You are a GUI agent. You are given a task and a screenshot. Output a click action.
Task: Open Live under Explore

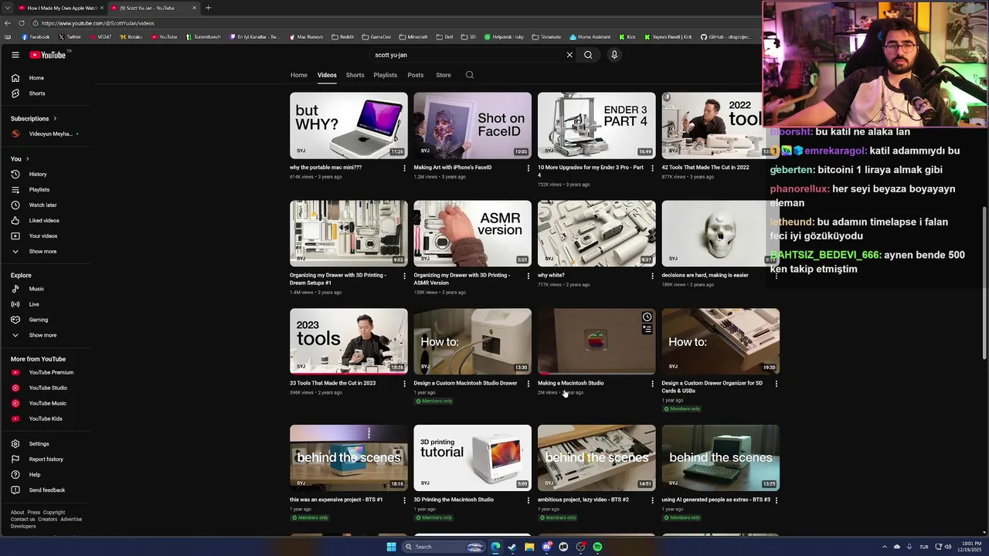46,304
